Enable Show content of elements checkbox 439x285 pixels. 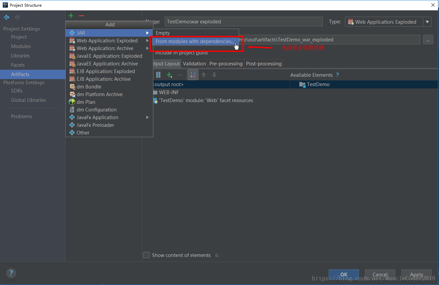[x=146, y=255]
